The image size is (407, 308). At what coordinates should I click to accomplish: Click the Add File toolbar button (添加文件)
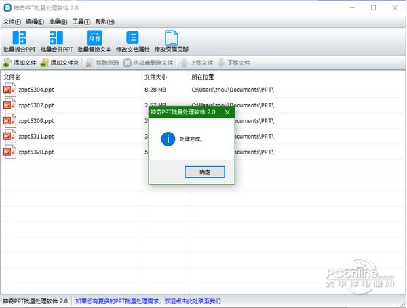(x=20, y=63)
